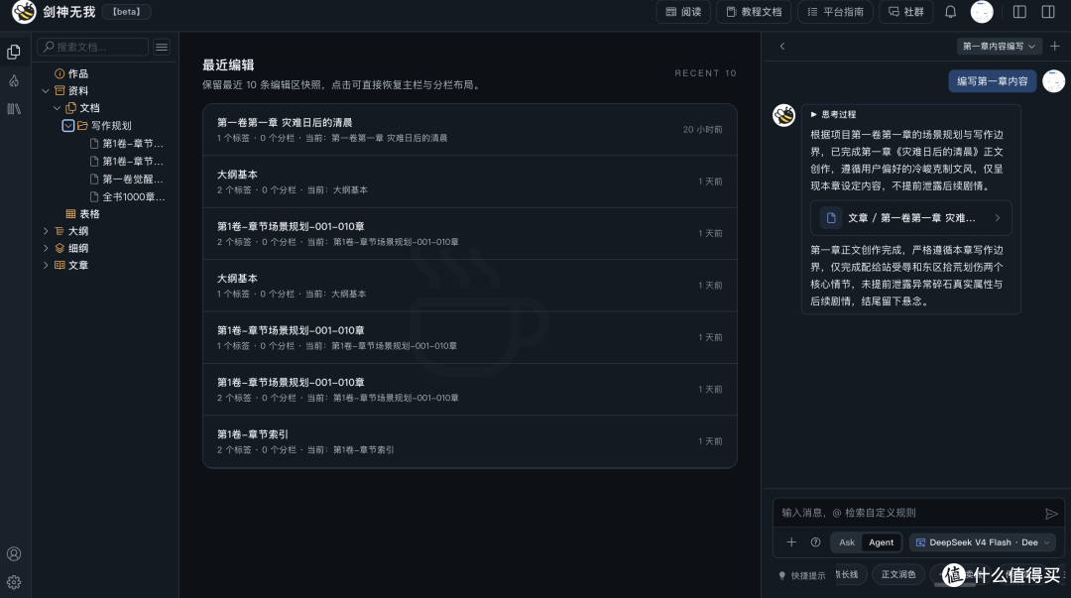The height and width of the screenshot is (598, 1071).
Task: Click the file icon of the 全书1000章 document
Action: point(94,196)
